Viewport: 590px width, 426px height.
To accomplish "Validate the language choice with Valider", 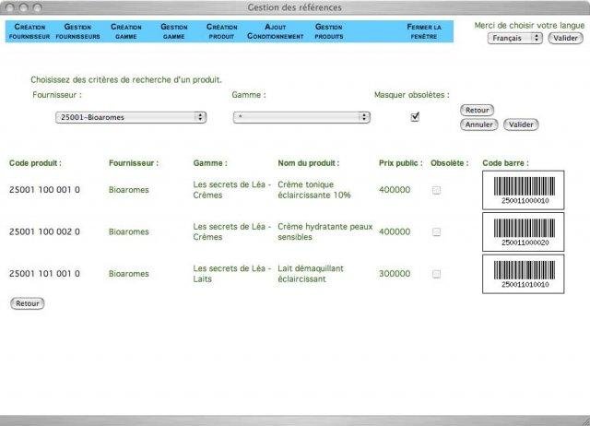I will tap(565, 38).
